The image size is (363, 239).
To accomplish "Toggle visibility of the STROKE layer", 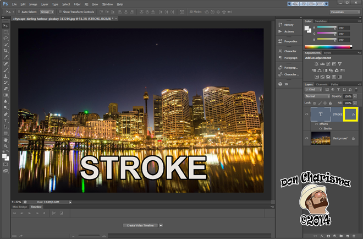I will [307, 115].
